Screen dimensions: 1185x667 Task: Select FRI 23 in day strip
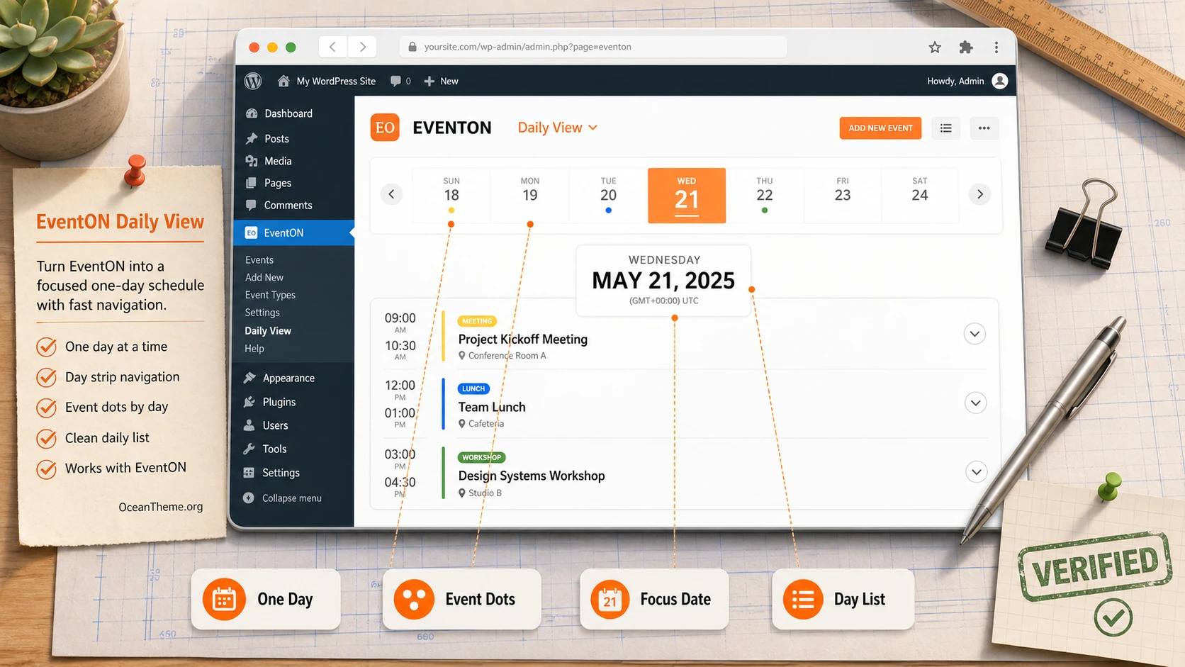pyautogui.click(x=842, y=195)
